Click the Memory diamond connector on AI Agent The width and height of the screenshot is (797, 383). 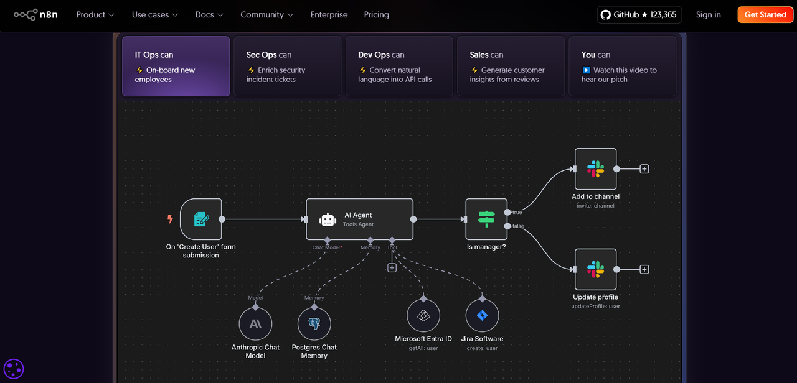coord(370,240)
